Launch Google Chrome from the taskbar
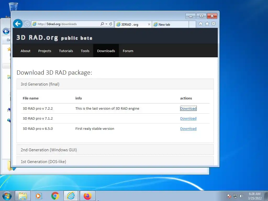The height and width of the screenshot is (201, 268). pos(55,196)
